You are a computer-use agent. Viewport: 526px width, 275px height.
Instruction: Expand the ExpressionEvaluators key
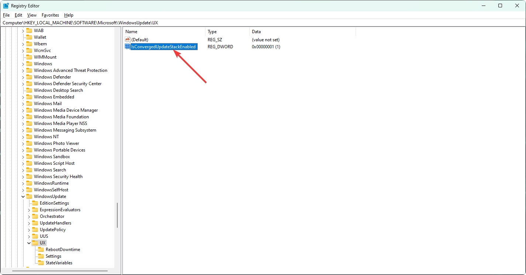click(29, 210)
